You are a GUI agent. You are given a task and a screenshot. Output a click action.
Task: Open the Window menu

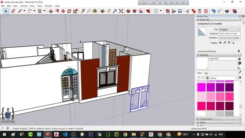pos(49,6)
